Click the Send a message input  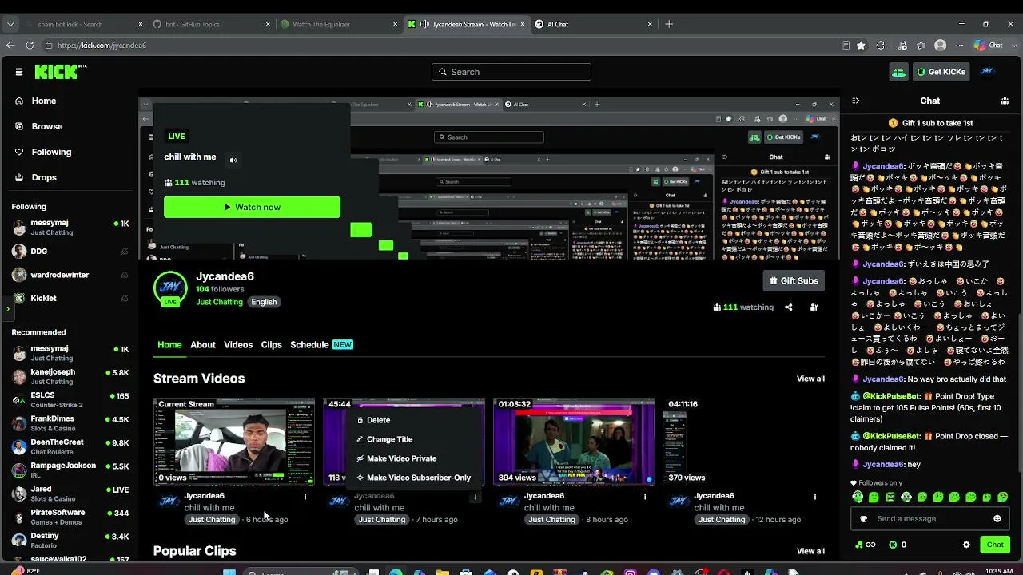tap(929, 519)
